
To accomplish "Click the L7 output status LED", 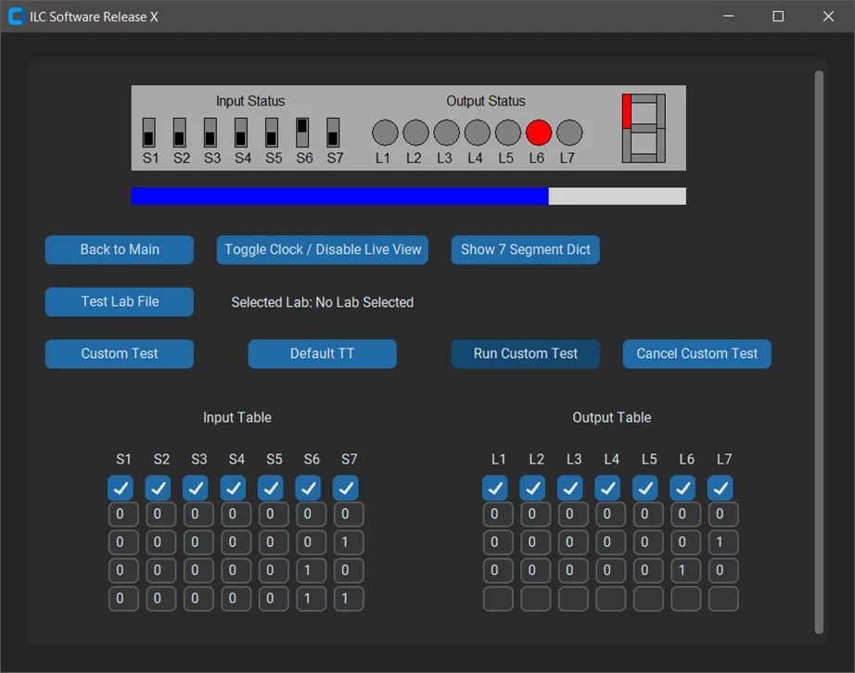I will pyautogui.click(x=569, y=133).
